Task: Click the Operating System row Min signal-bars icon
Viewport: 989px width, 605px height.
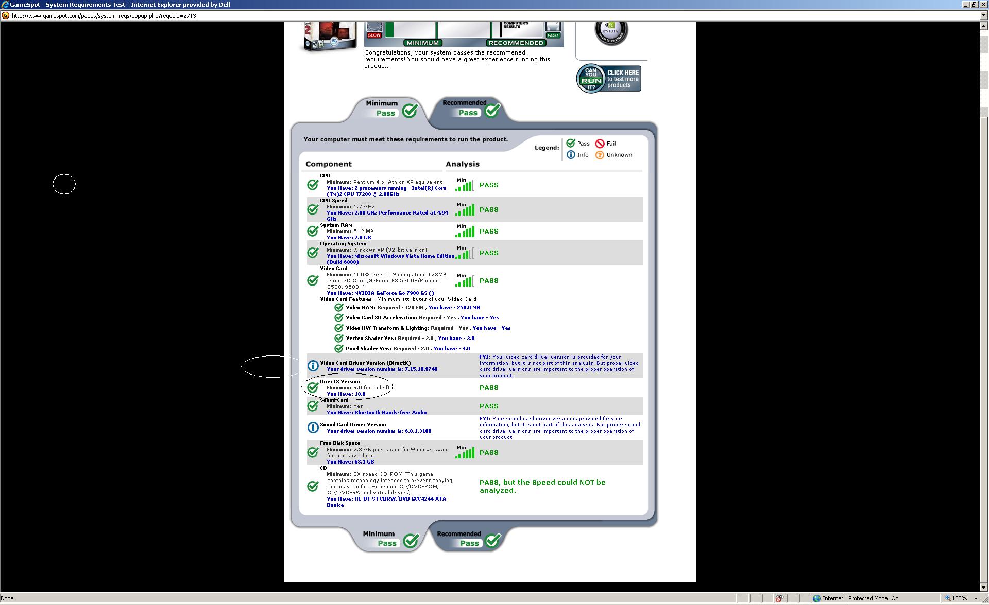Action: (465, 253)
